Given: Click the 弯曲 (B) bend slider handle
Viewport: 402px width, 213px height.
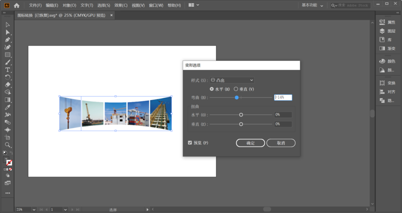Looking at the screenshot, I should click(x=237, y=98).
